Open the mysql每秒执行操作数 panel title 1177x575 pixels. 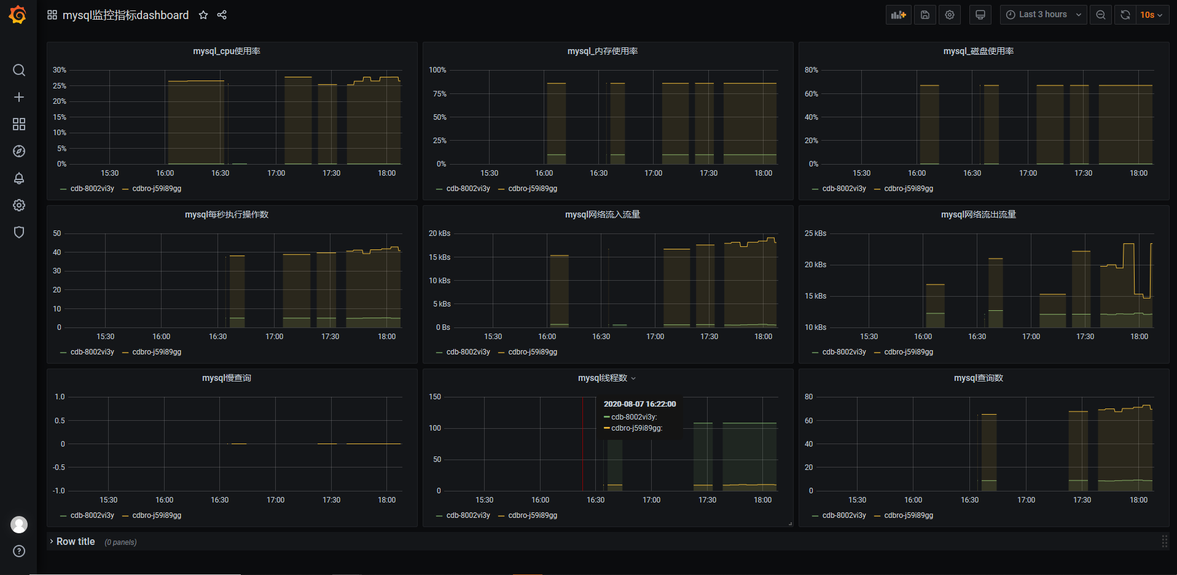[x=227, y=214]
